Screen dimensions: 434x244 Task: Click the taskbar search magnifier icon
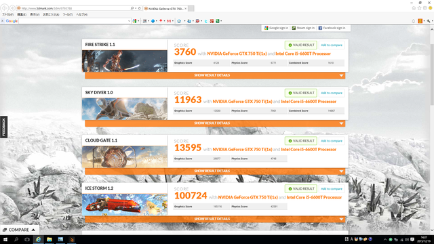click(16, 239)
